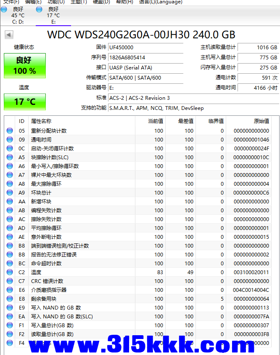
Task: Click status orb of attribute 0C
Action: click(10, 148)
